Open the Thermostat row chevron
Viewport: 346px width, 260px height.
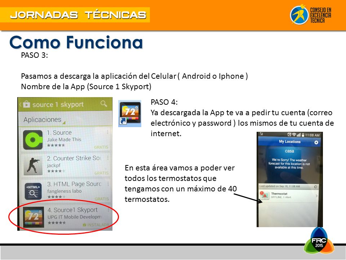[x=316, y=196]
